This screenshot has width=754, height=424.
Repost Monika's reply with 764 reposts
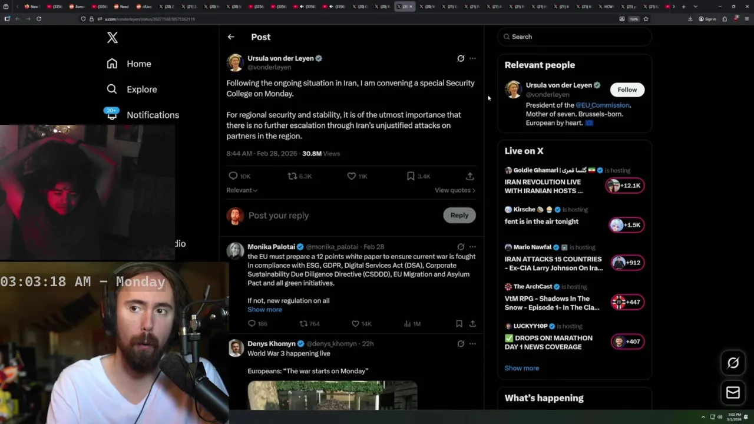(x=310, y=324)
